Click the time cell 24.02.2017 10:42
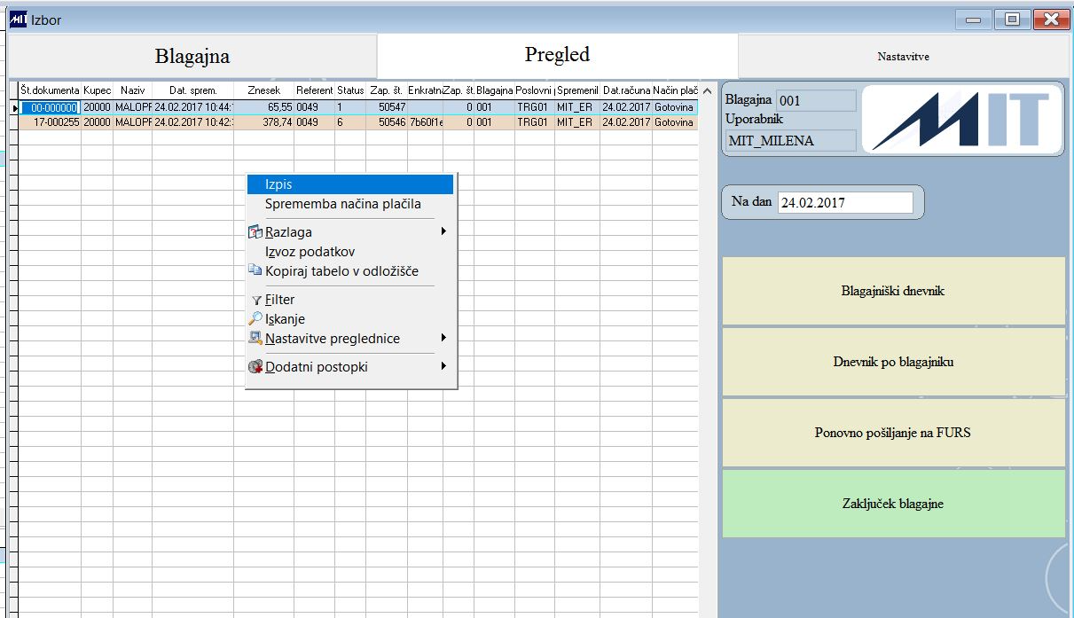Screen dimensions: 1074x618 coord(193,122)
